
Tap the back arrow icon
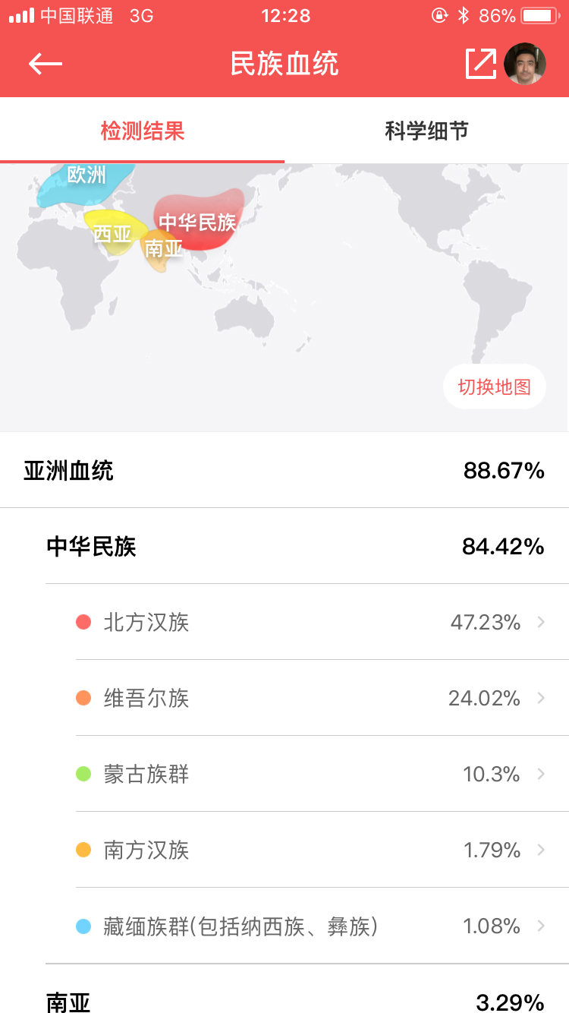[x=46, y=64]
